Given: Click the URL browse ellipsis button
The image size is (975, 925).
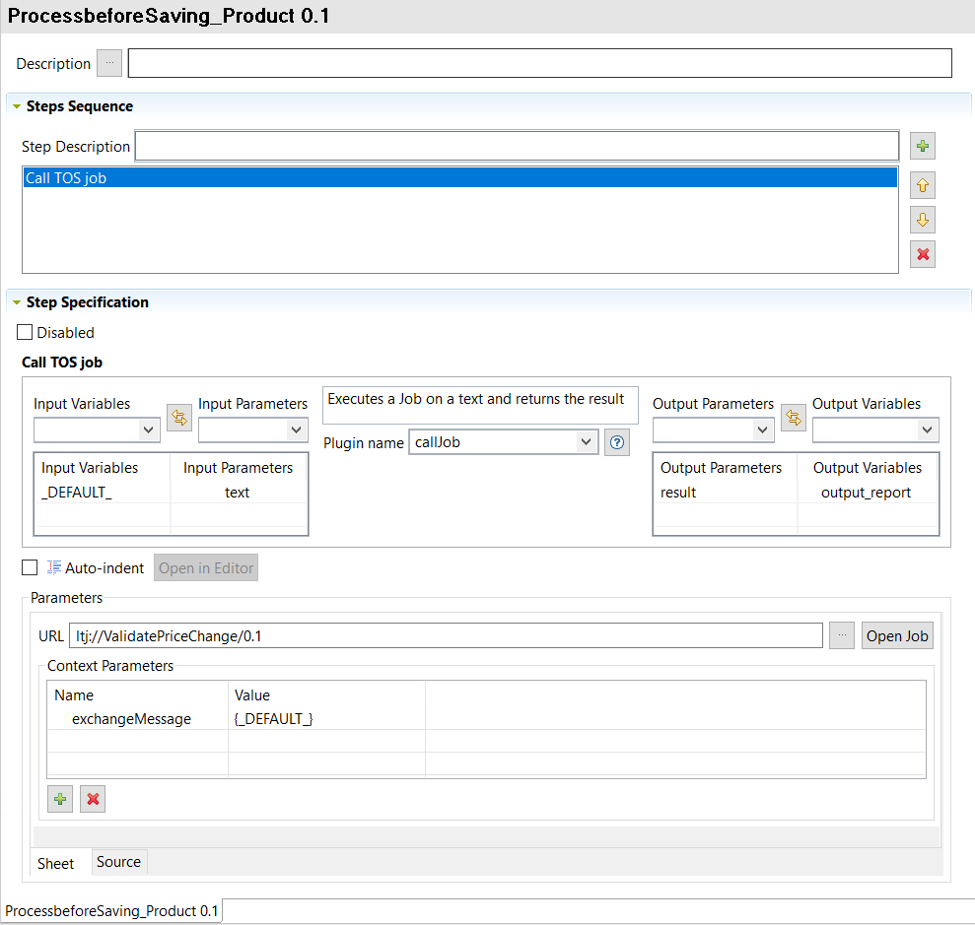Looking at the screenshot, I should [x=841, y=636].
